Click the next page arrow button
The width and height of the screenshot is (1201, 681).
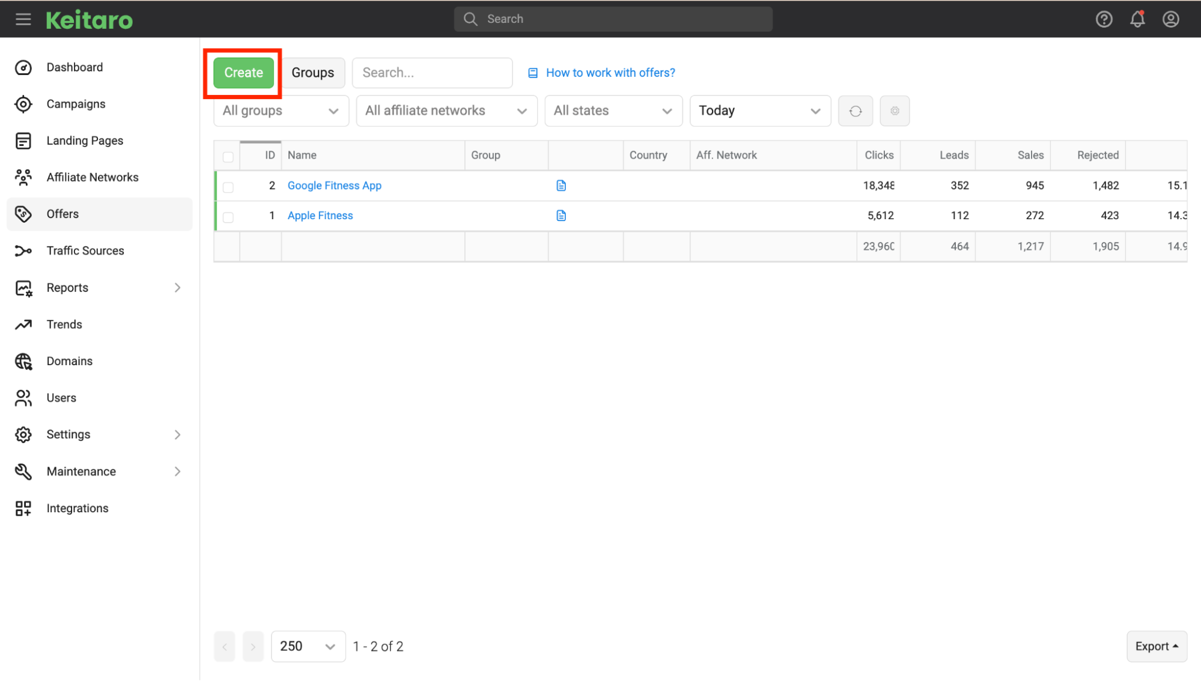253,646
